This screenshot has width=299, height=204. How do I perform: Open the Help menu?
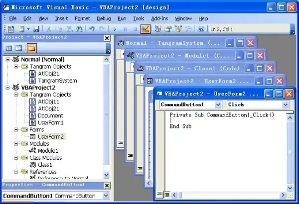[x=203, y=18]
